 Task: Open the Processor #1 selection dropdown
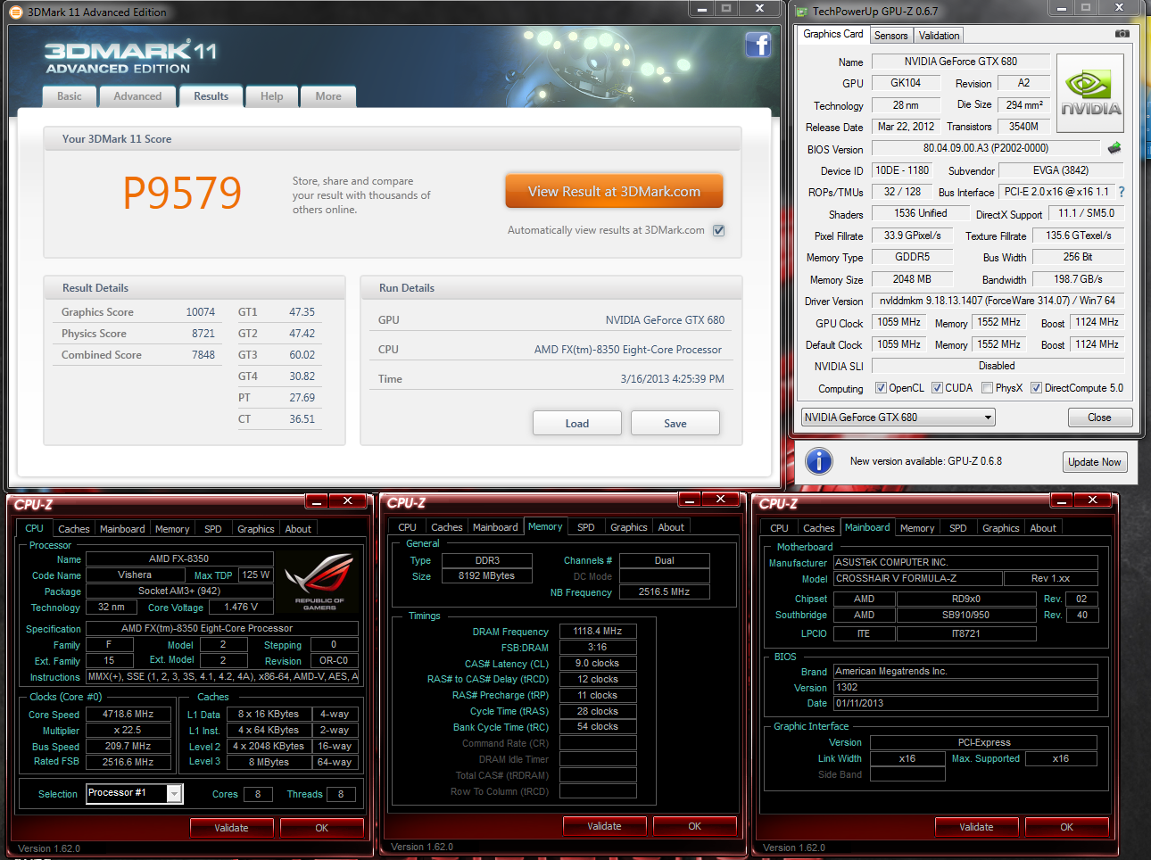click(x=134, y=793)
